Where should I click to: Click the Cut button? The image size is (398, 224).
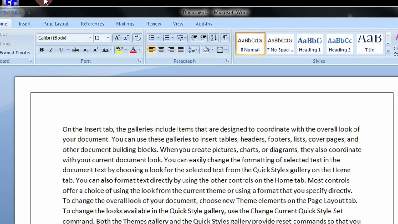[x=4, y=35]
